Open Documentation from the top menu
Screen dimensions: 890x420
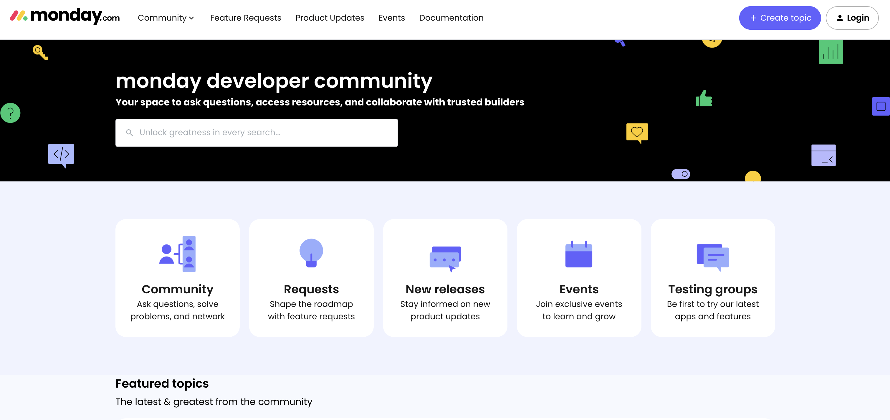coord(451,18)
